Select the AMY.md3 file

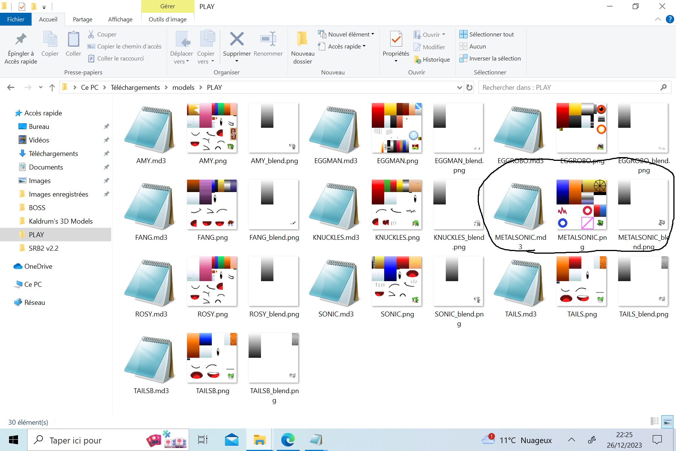[151, 134]
